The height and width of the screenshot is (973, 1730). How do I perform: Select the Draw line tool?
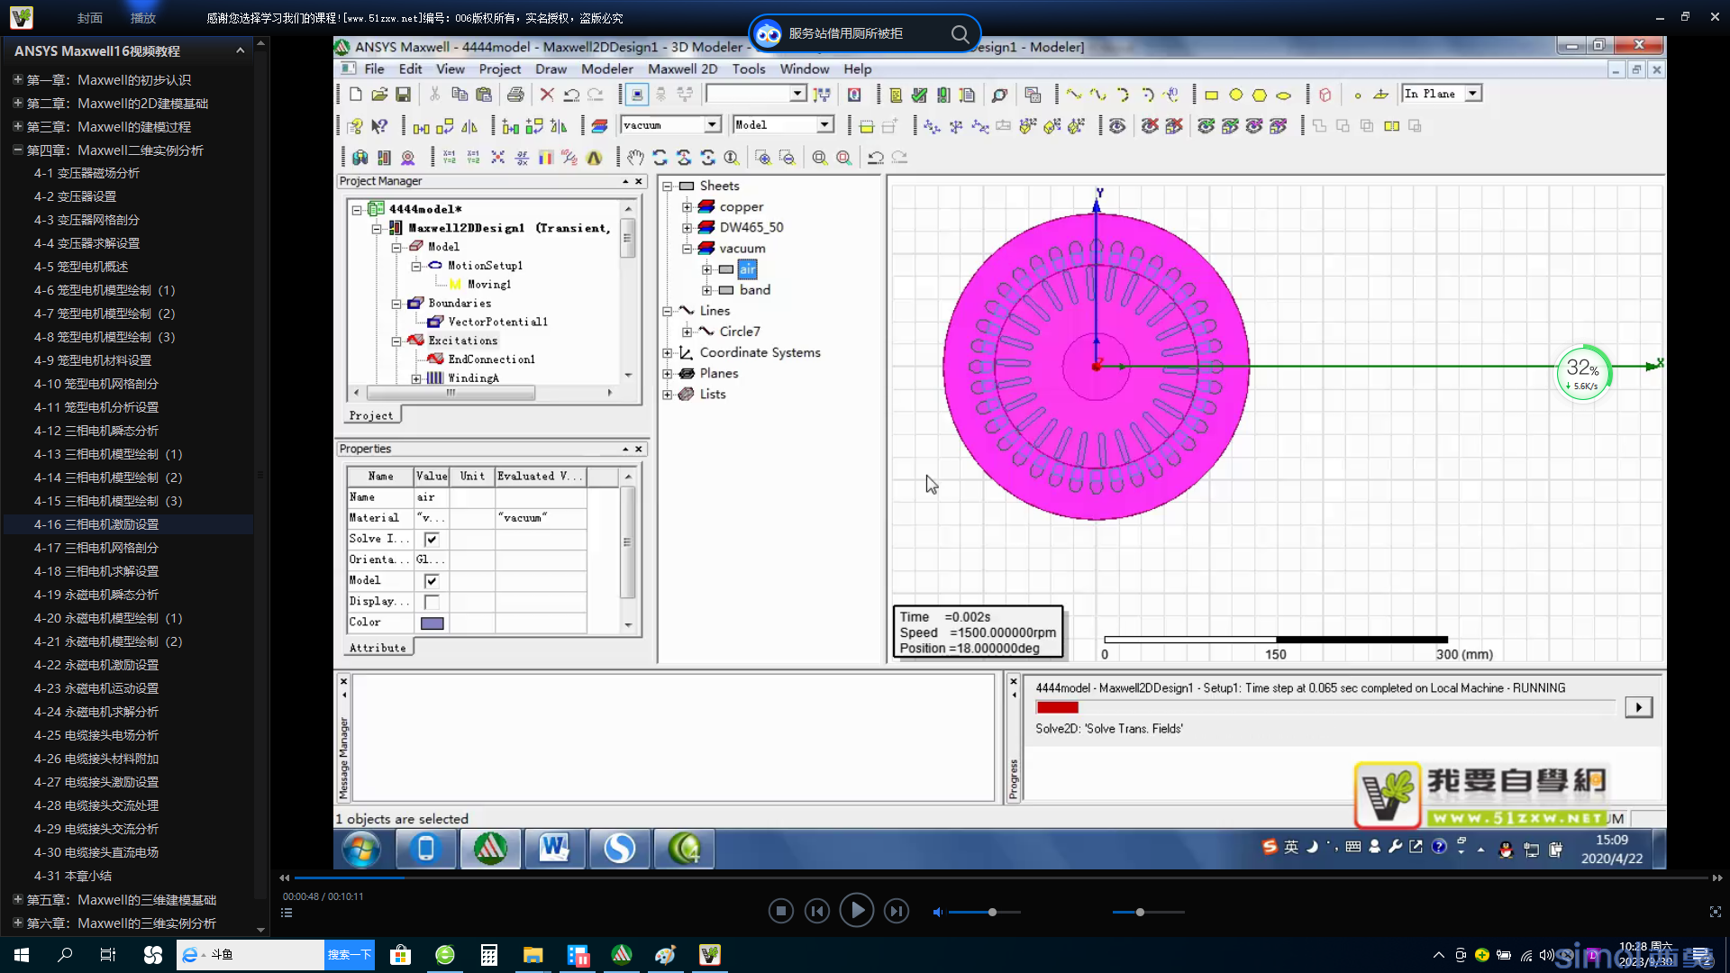pos(1074,95)
